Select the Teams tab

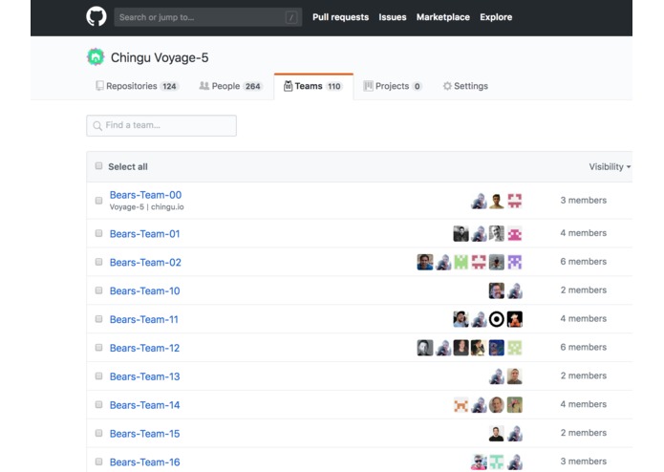pos(313,86)
